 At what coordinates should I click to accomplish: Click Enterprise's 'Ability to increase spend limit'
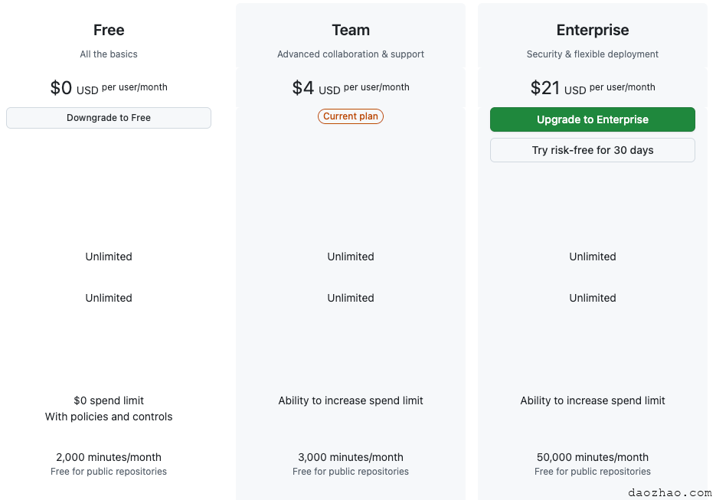coord(592,400)
